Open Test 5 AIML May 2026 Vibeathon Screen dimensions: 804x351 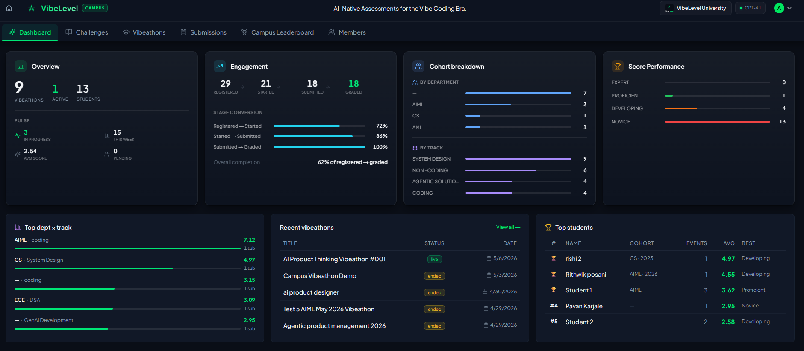coord(329,309)
